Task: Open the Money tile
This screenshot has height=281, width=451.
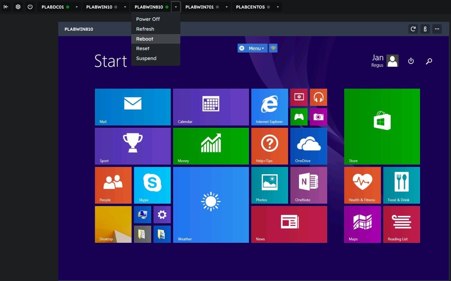Action: pyautogui.click(x=211, y=146)
